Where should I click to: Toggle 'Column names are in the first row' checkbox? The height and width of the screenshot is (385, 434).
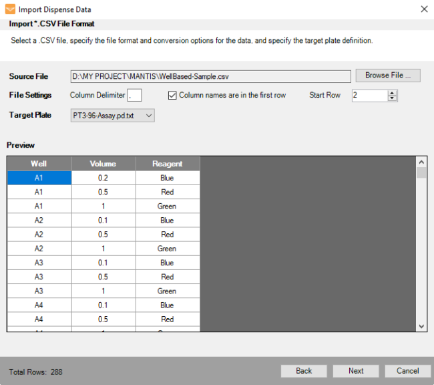172,96
